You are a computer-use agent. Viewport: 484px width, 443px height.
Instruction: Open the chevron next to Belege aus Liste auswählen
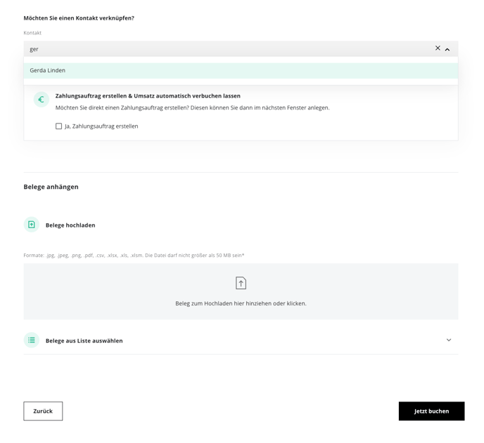[x=449, y=340]
